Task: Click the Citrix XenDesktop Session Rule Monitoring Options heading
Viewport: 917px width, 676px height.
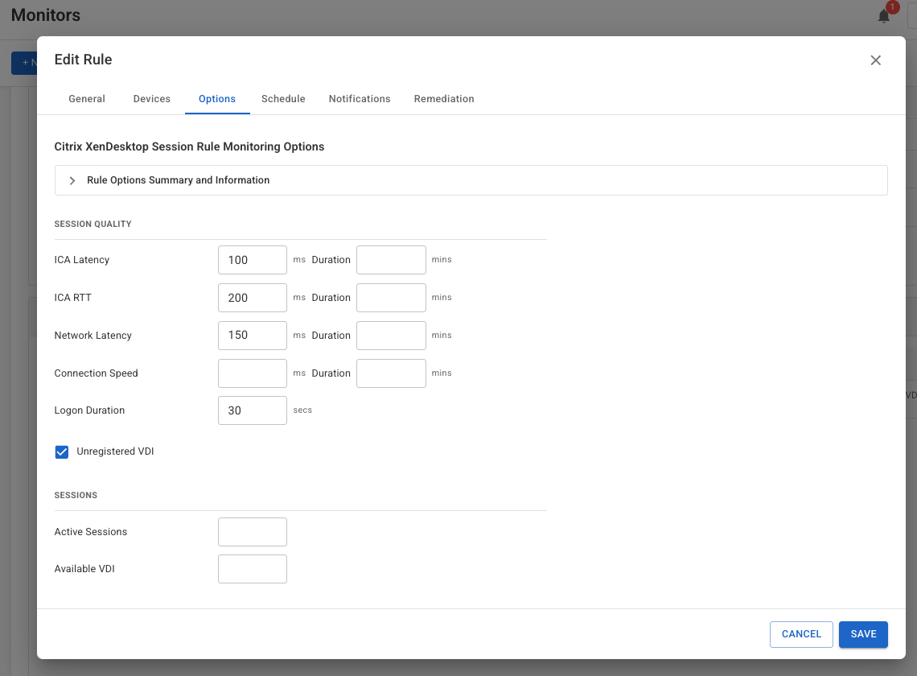Action: (x=189, y=147)
